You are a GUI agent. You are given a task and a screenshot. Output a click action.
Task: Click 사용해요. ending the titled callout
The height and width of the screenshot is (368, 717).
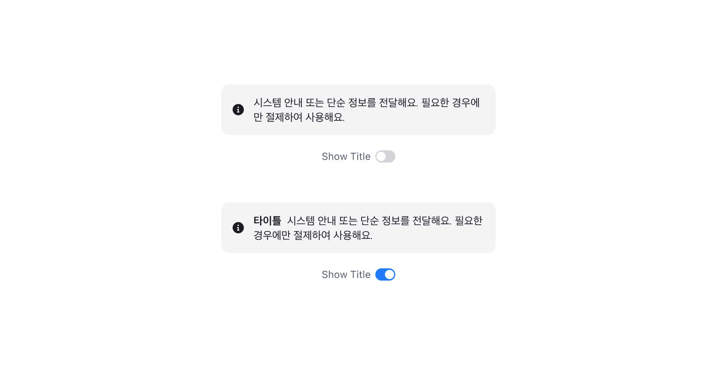[353, 235]
